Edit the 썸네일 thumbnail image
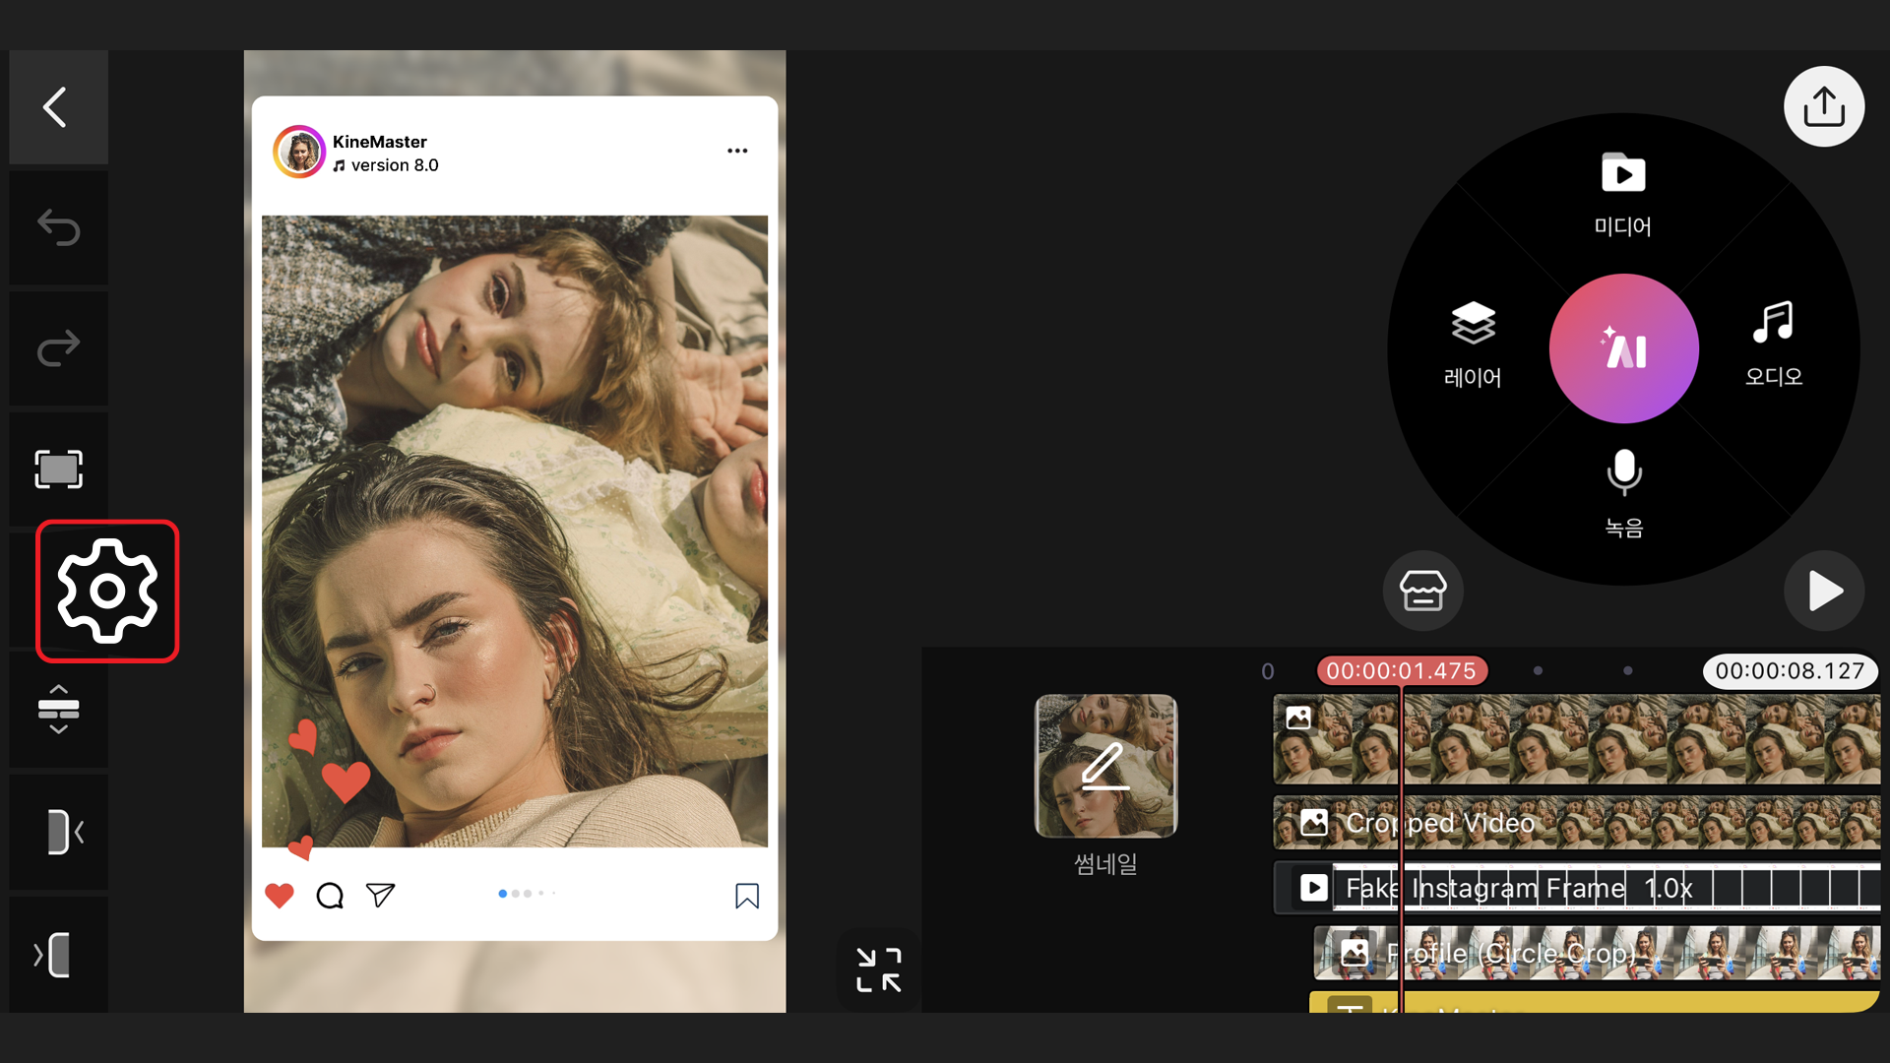 coord(1105,766)
